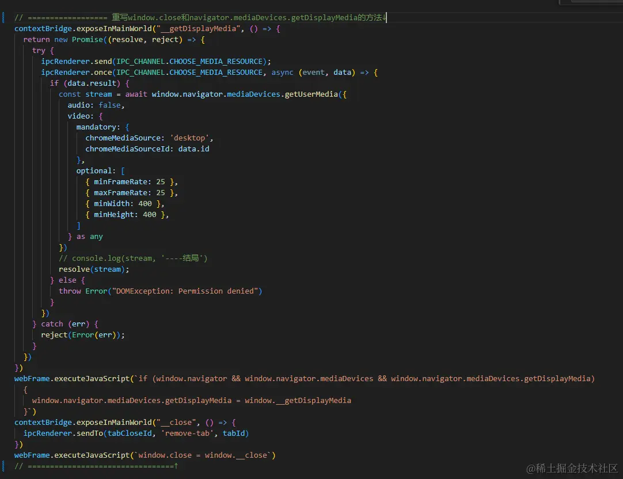Click the maxFrameRate: 25 entry
This screenshot has width=623, height=479.
click(x=131, y=193)
